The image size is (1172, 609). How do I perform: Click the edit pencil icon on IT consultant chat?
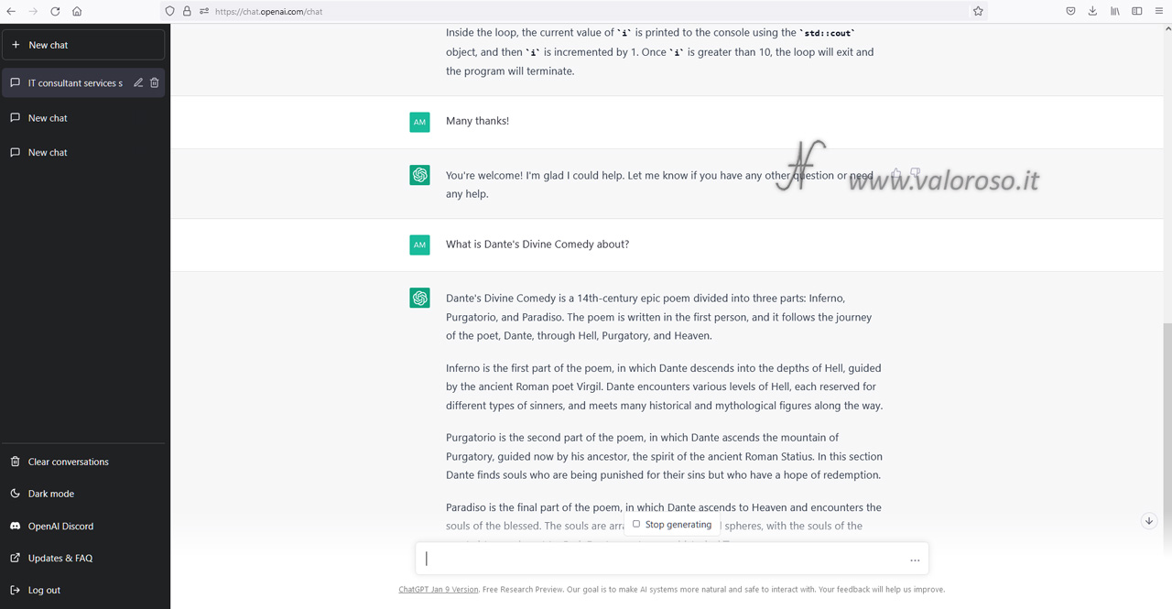[138, 82]
